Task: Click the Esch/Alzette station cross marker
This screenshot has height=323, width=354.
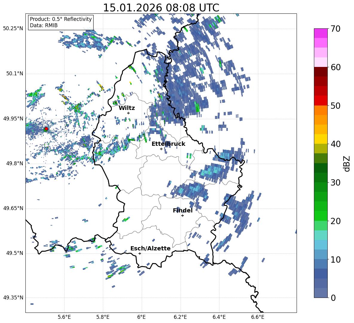Action: (x=140, y=253)
